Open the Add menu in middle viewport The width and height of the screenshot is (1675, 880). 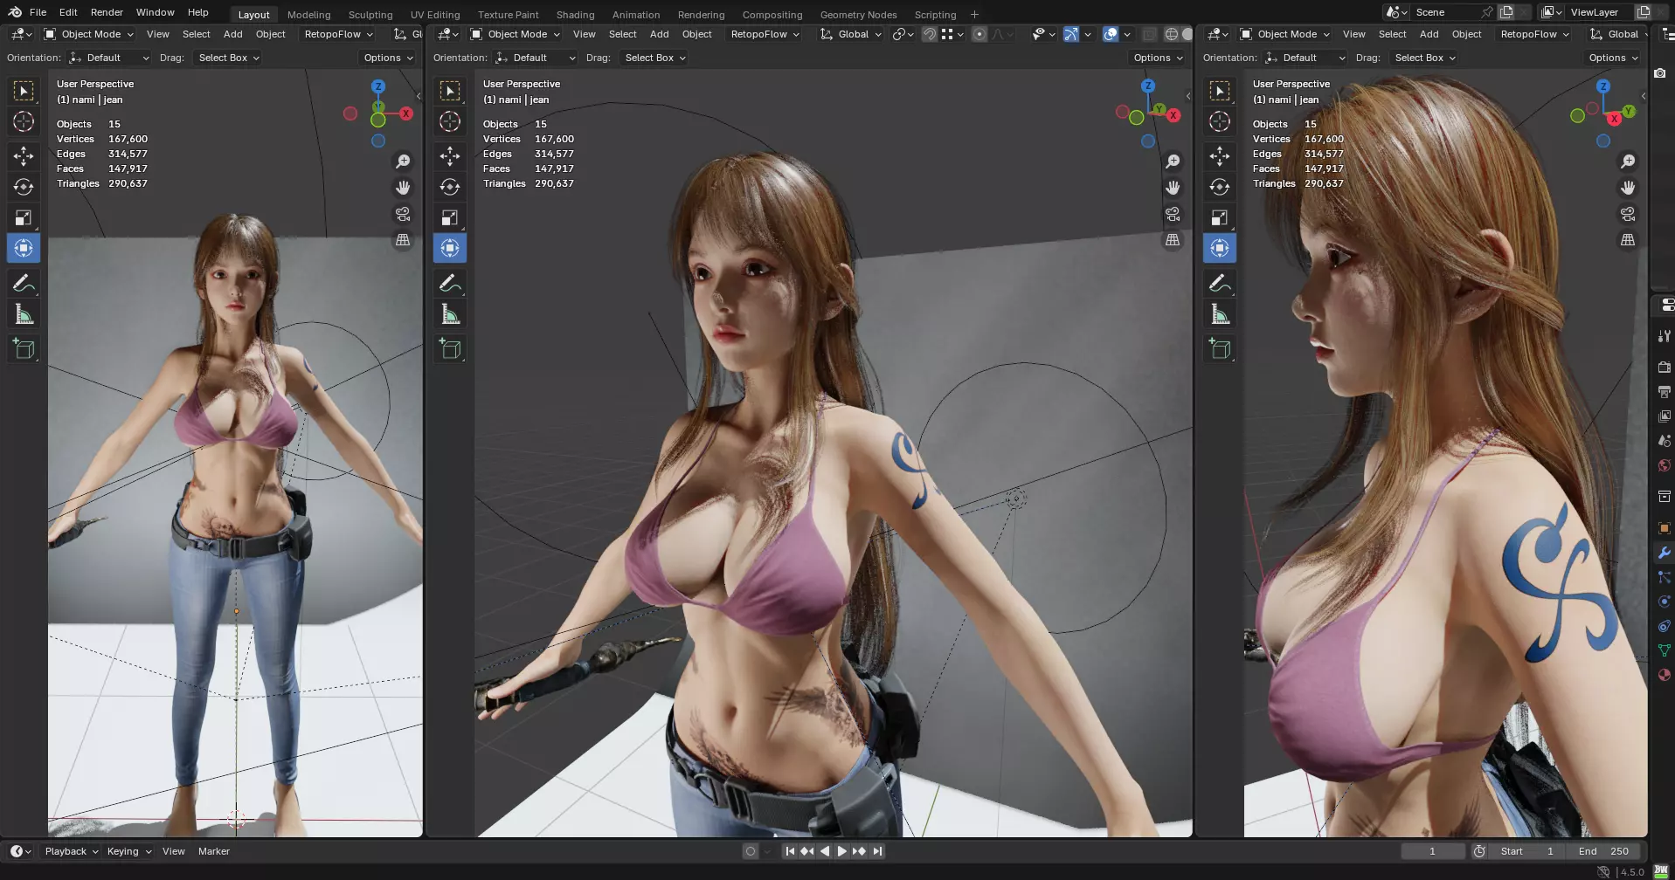(660, 34)
